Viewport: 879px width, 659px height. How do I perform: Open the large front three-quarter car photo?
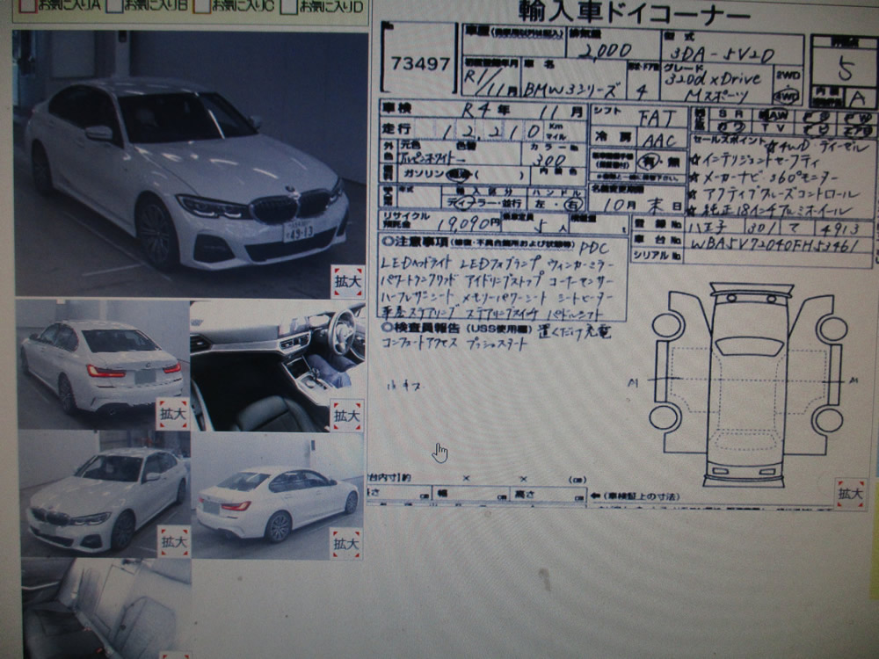(x=191, y=163)
